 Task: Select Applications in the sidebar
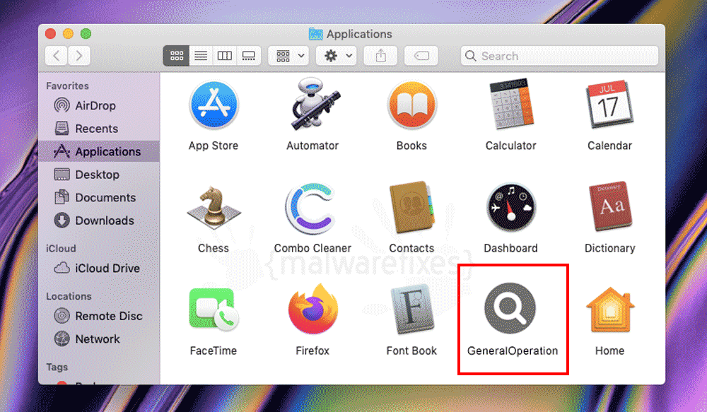(99, 151)
